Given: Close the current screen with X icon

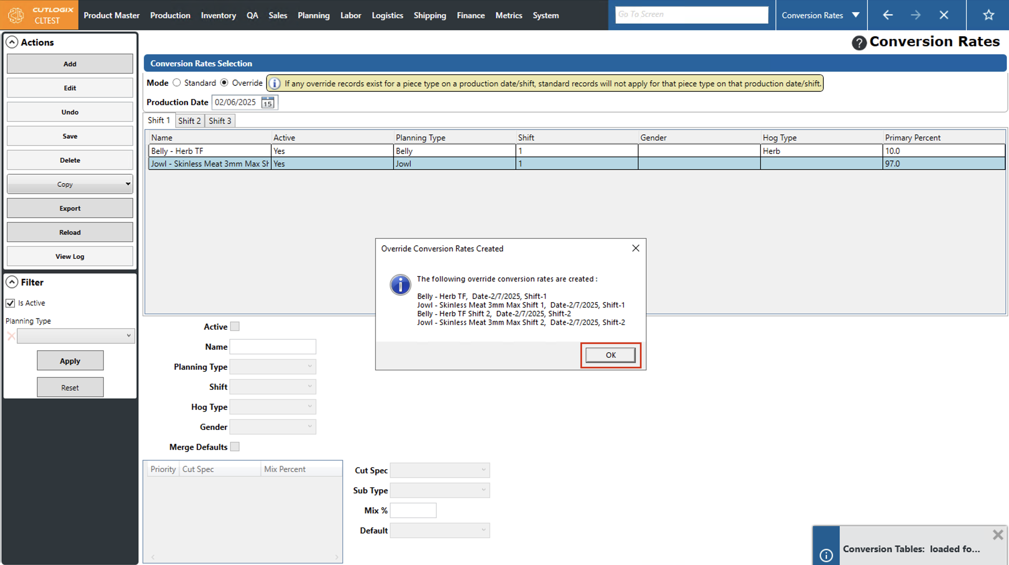Looking at the screenshot, I should point(943,15).
